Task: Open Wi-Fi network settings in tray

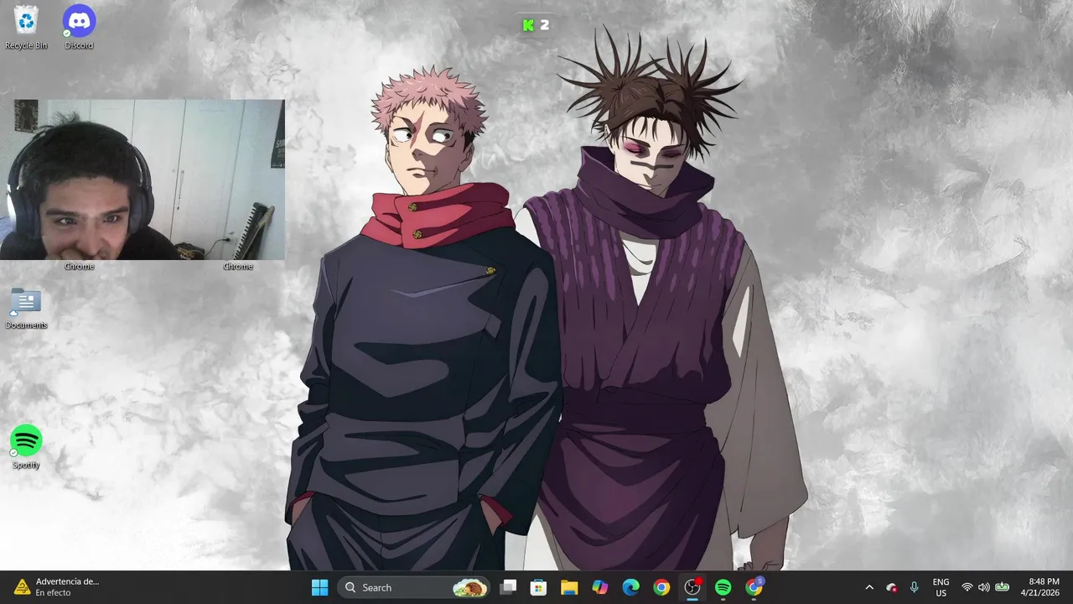Action: [x=967, y=587]
